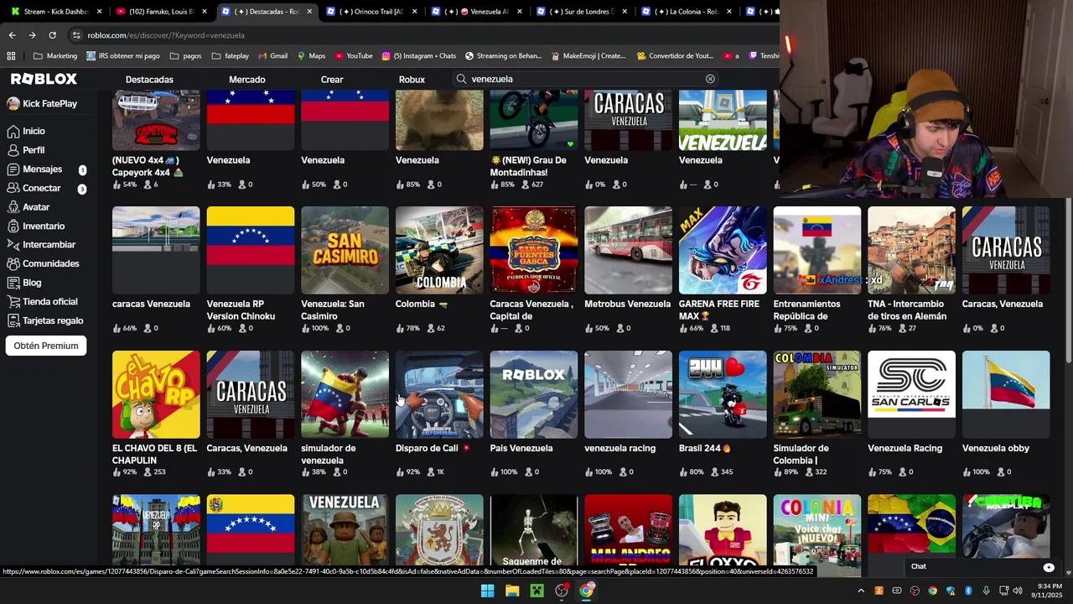The image size is (1073, 604).
Task: Open the Perfil sidebar icon
Action: pos(13,150)
